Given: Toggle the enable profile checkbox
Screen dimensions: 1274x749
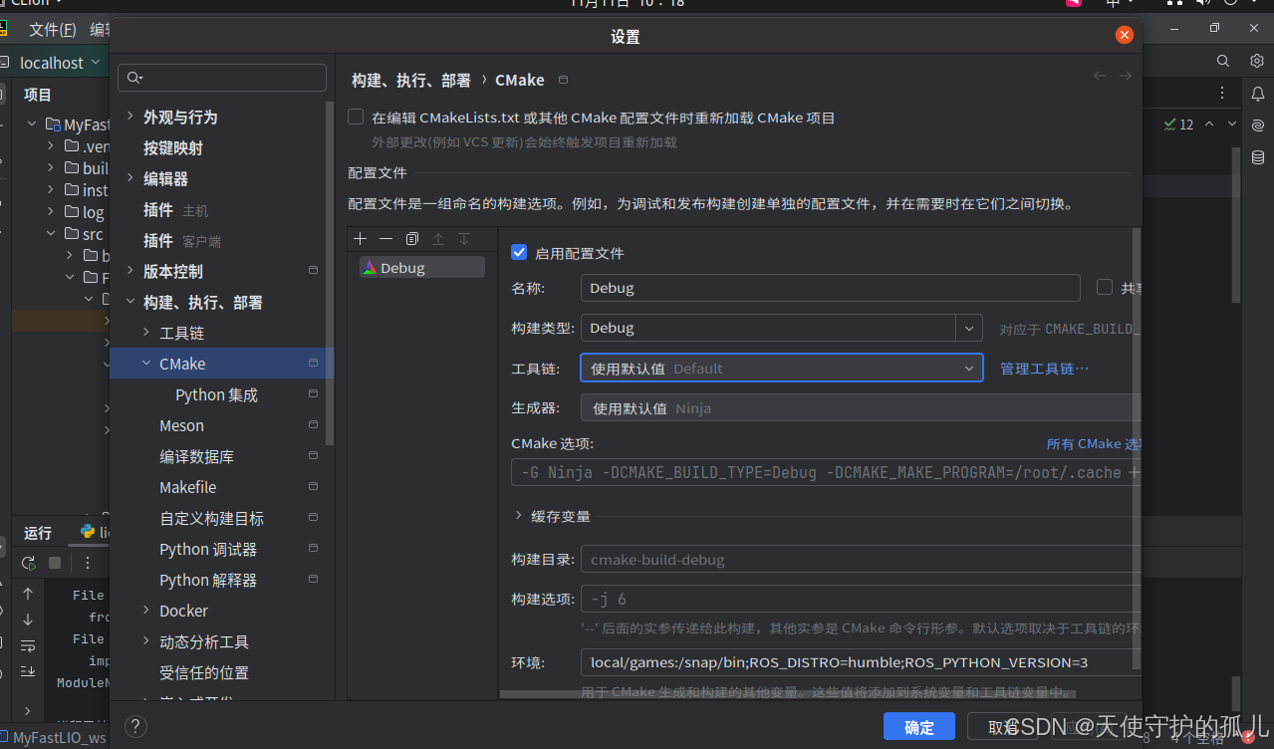Looking at the screenshot, I should click(519, 253).
